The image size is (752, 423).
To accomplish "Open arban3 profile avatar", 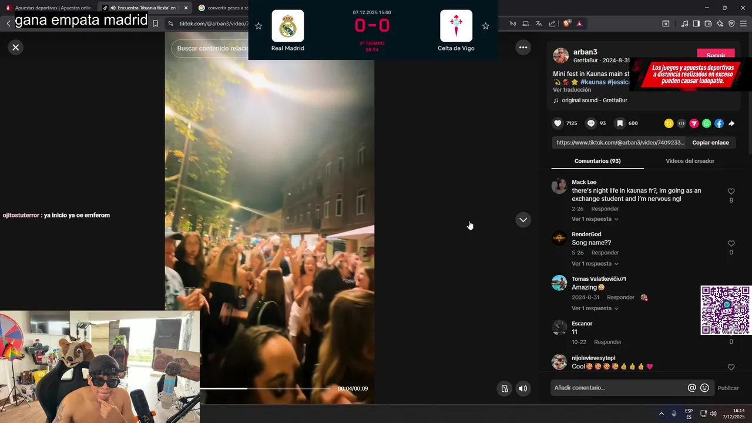I will point(560,56).
